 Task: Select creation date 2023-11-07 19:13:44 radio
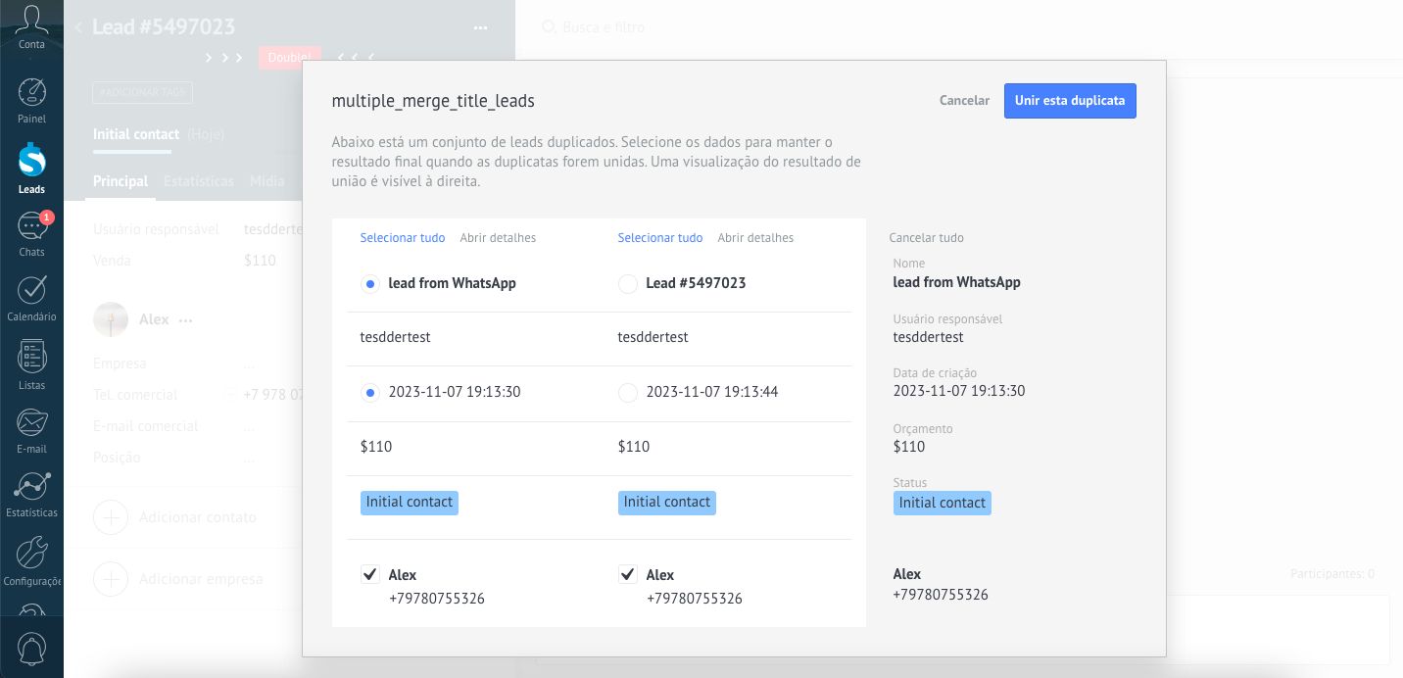coord(628,393)
